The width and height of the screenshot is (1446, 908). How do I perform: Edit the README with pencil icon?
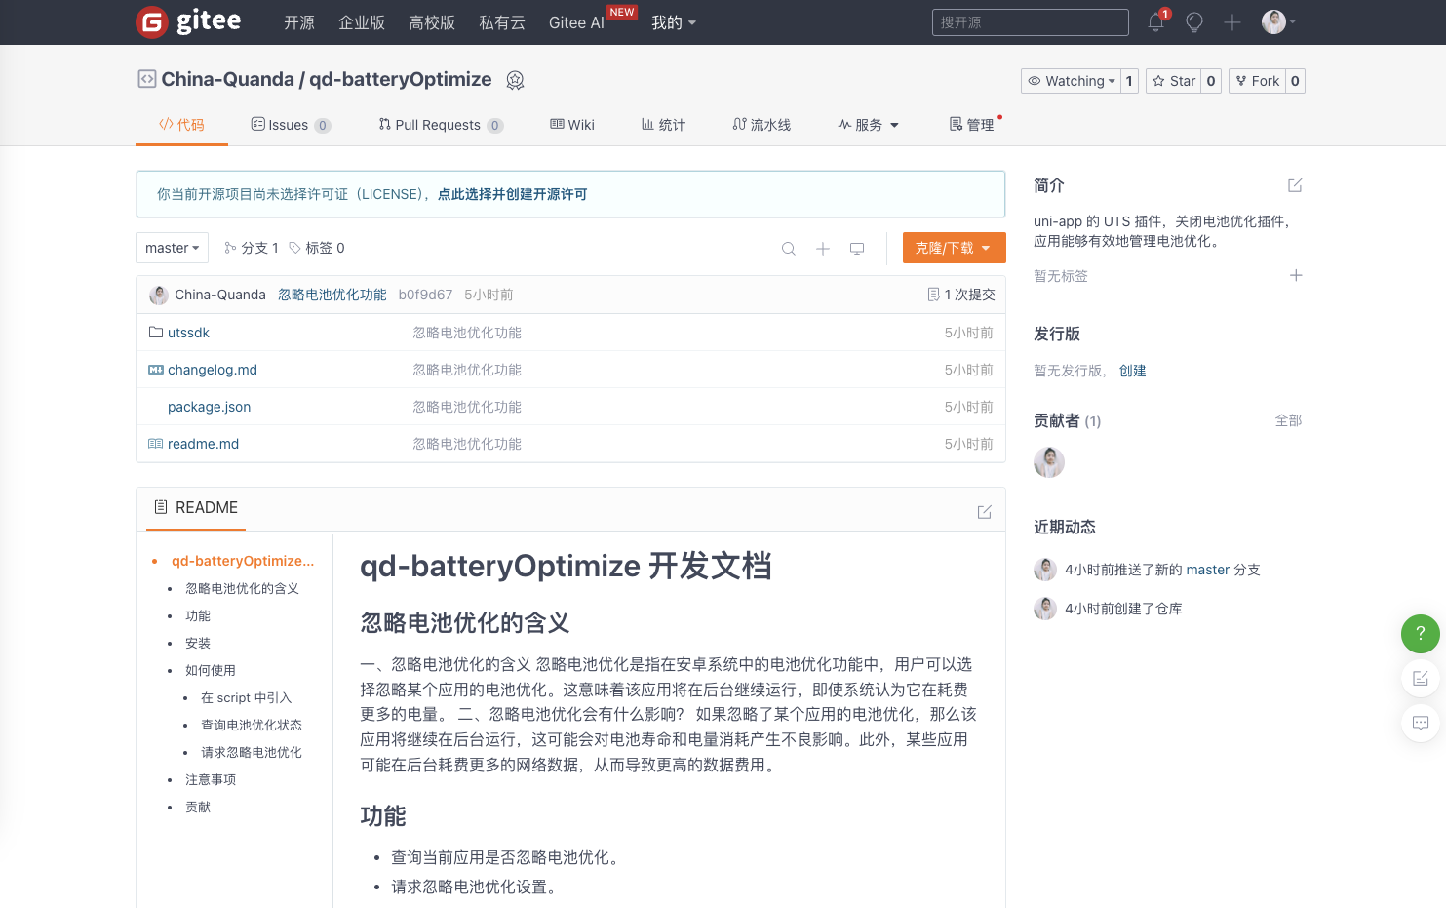tap(985, 512)
